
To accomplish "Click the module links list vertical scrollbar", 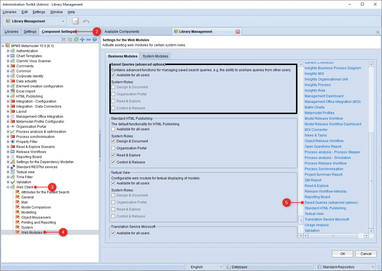I will tap(371, 180).
